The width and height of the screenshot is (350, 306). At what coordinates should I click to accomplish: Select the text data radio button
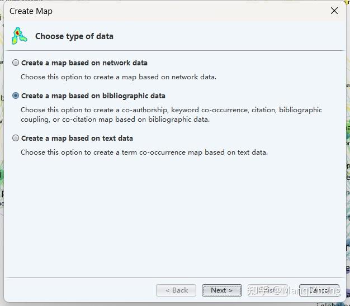[16, 138]
